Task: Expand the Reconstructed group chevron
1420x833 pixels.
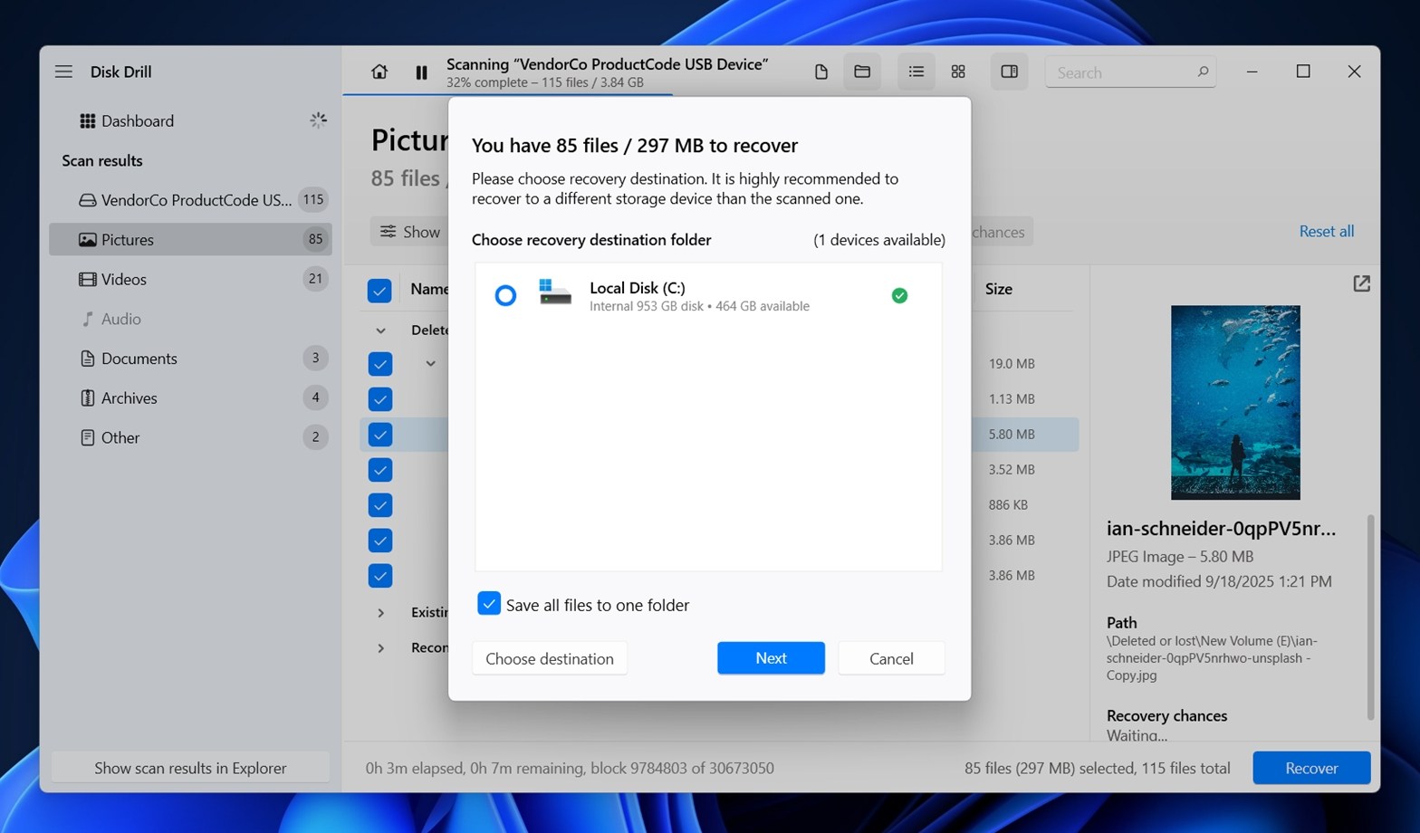Action: 381,648
